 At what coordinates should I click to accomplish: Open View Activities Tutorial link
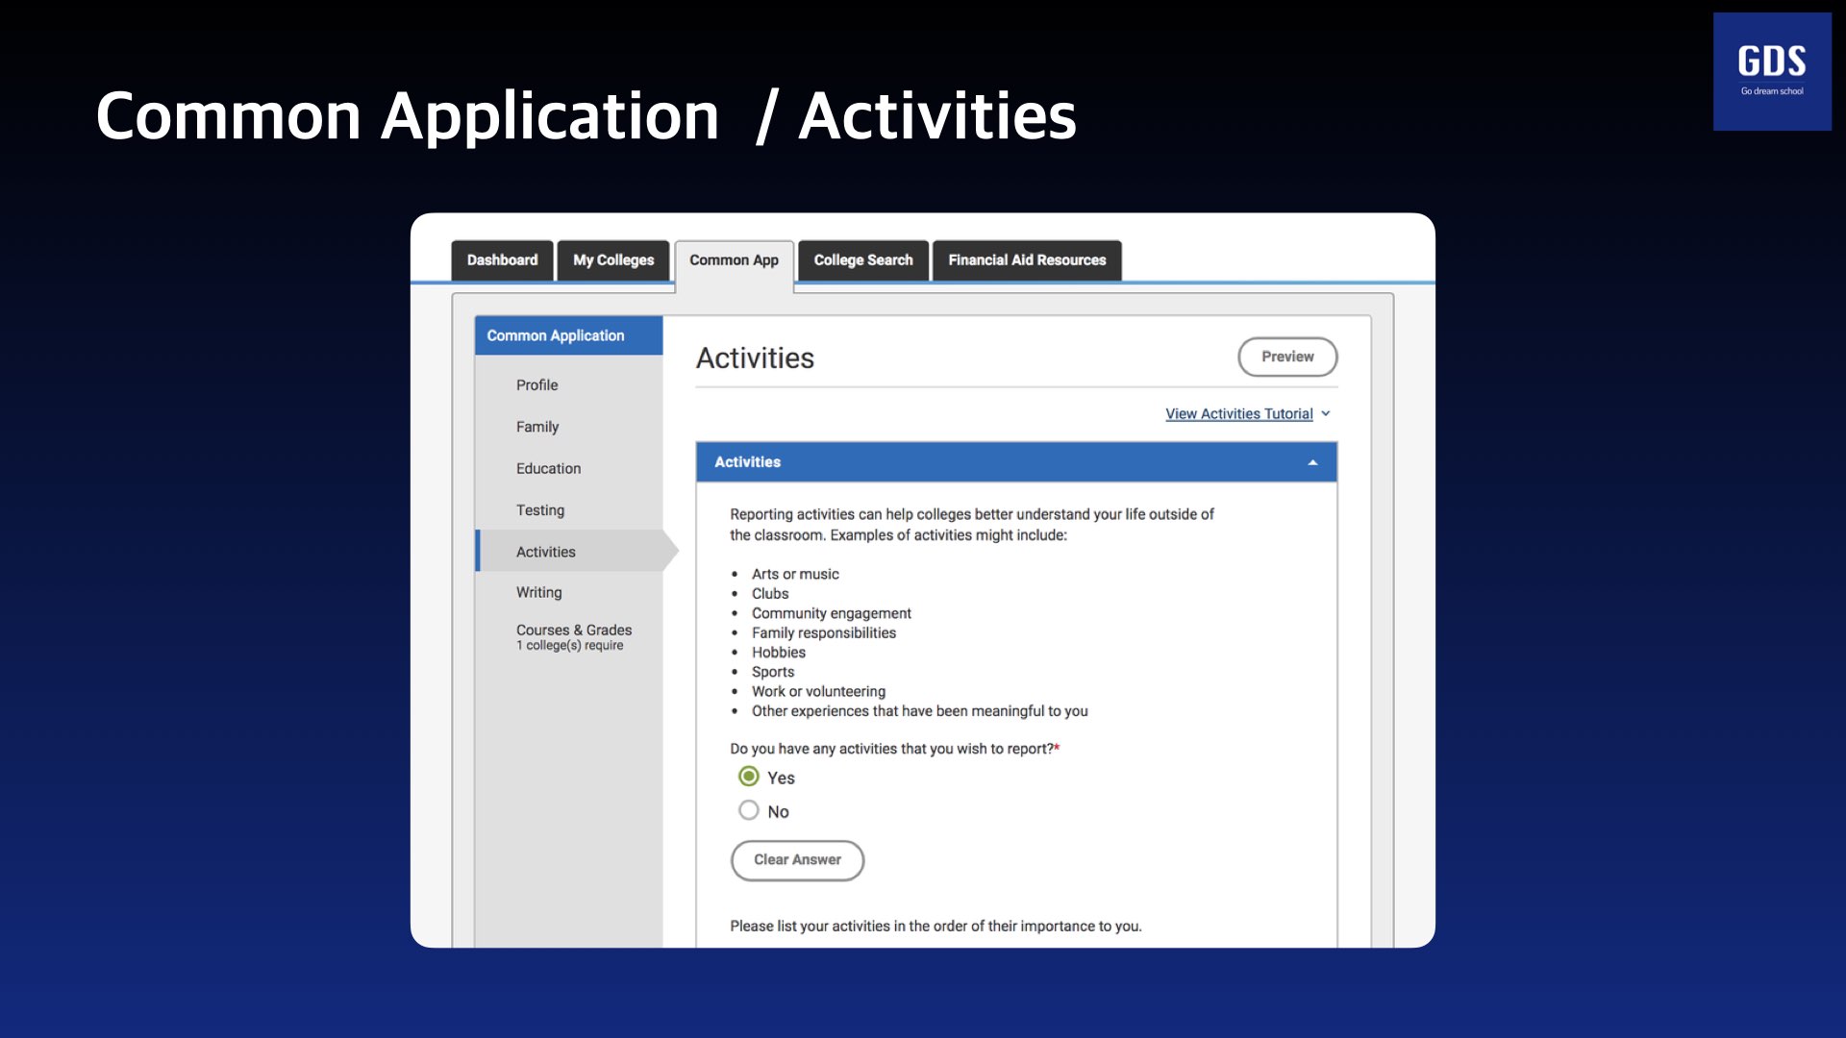(x=1238, y=413)
